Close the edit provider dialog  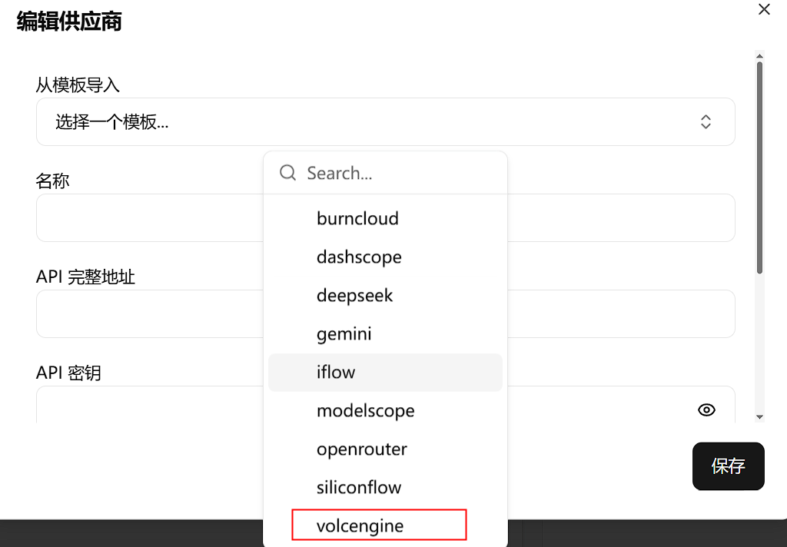[x=764, y=10]
